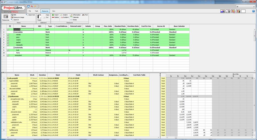Open the Resources view large icon

tap(6, 18)
